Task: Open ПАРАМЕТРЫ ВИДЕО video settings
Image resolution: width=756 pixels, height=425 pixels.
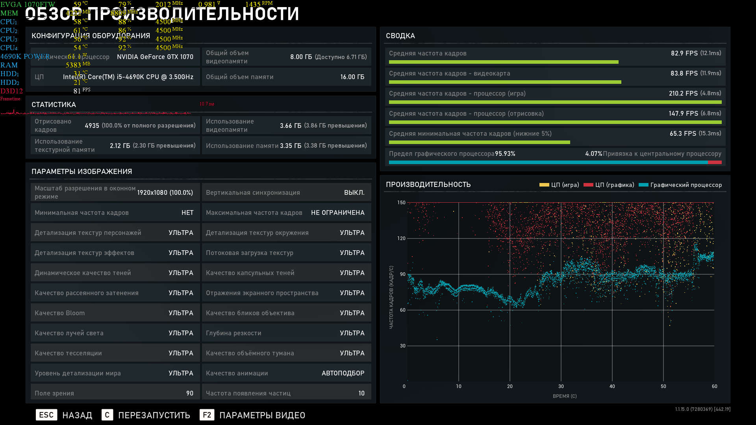Action: click(262, 415)
